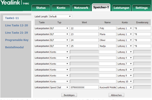
Task: Click Erweiterung field in Oliver row
Action: [142, 40]
